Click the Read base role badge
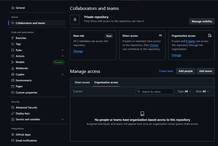Viewport: 218px width, 146px height. 109,36
